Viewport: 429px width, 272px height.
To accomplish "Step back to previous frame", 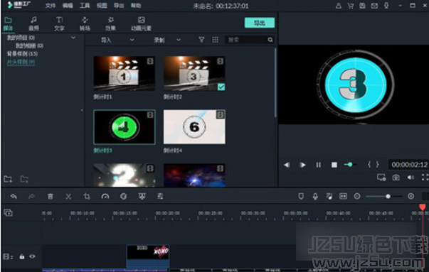I will pos(287,165).
